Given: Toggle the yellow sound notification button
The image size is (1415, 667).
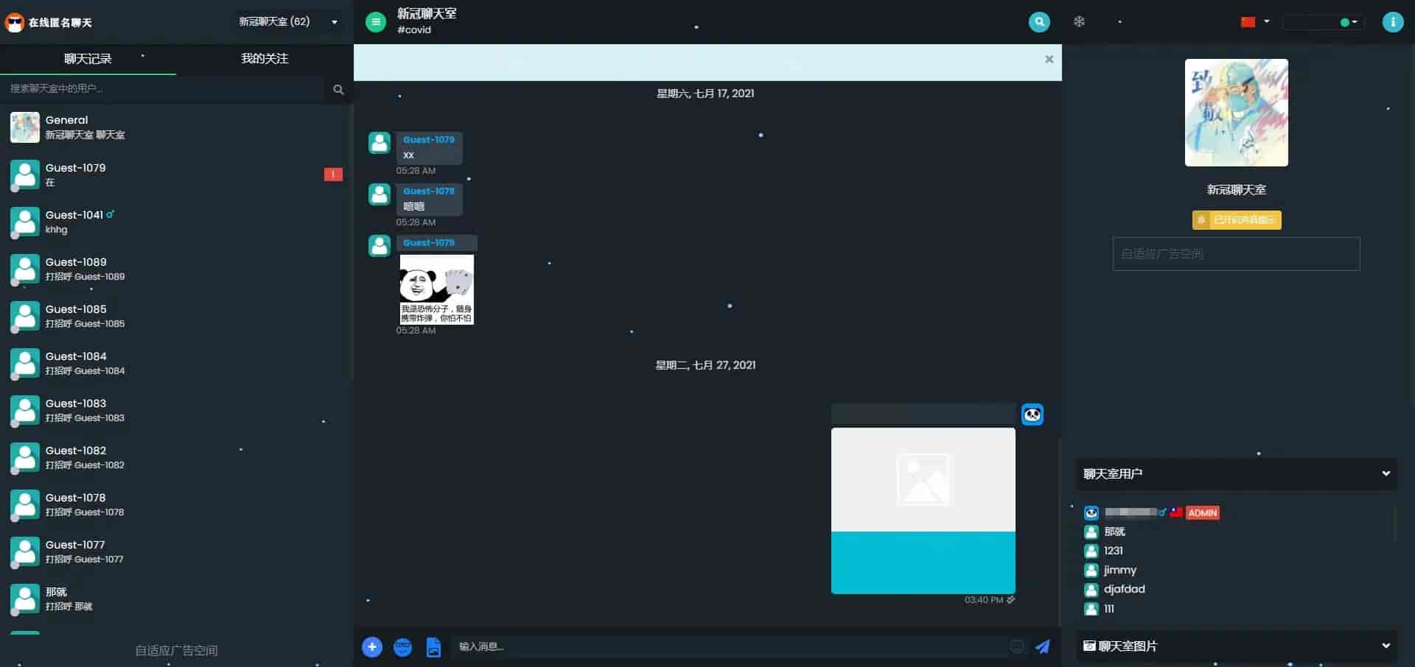Looking at the screenshot, I should tap(1236, 220).
